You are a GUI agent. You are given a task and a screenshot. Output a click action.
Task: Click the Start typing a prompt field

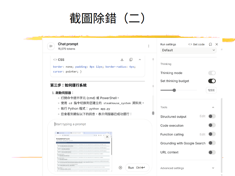coord(100,124)
